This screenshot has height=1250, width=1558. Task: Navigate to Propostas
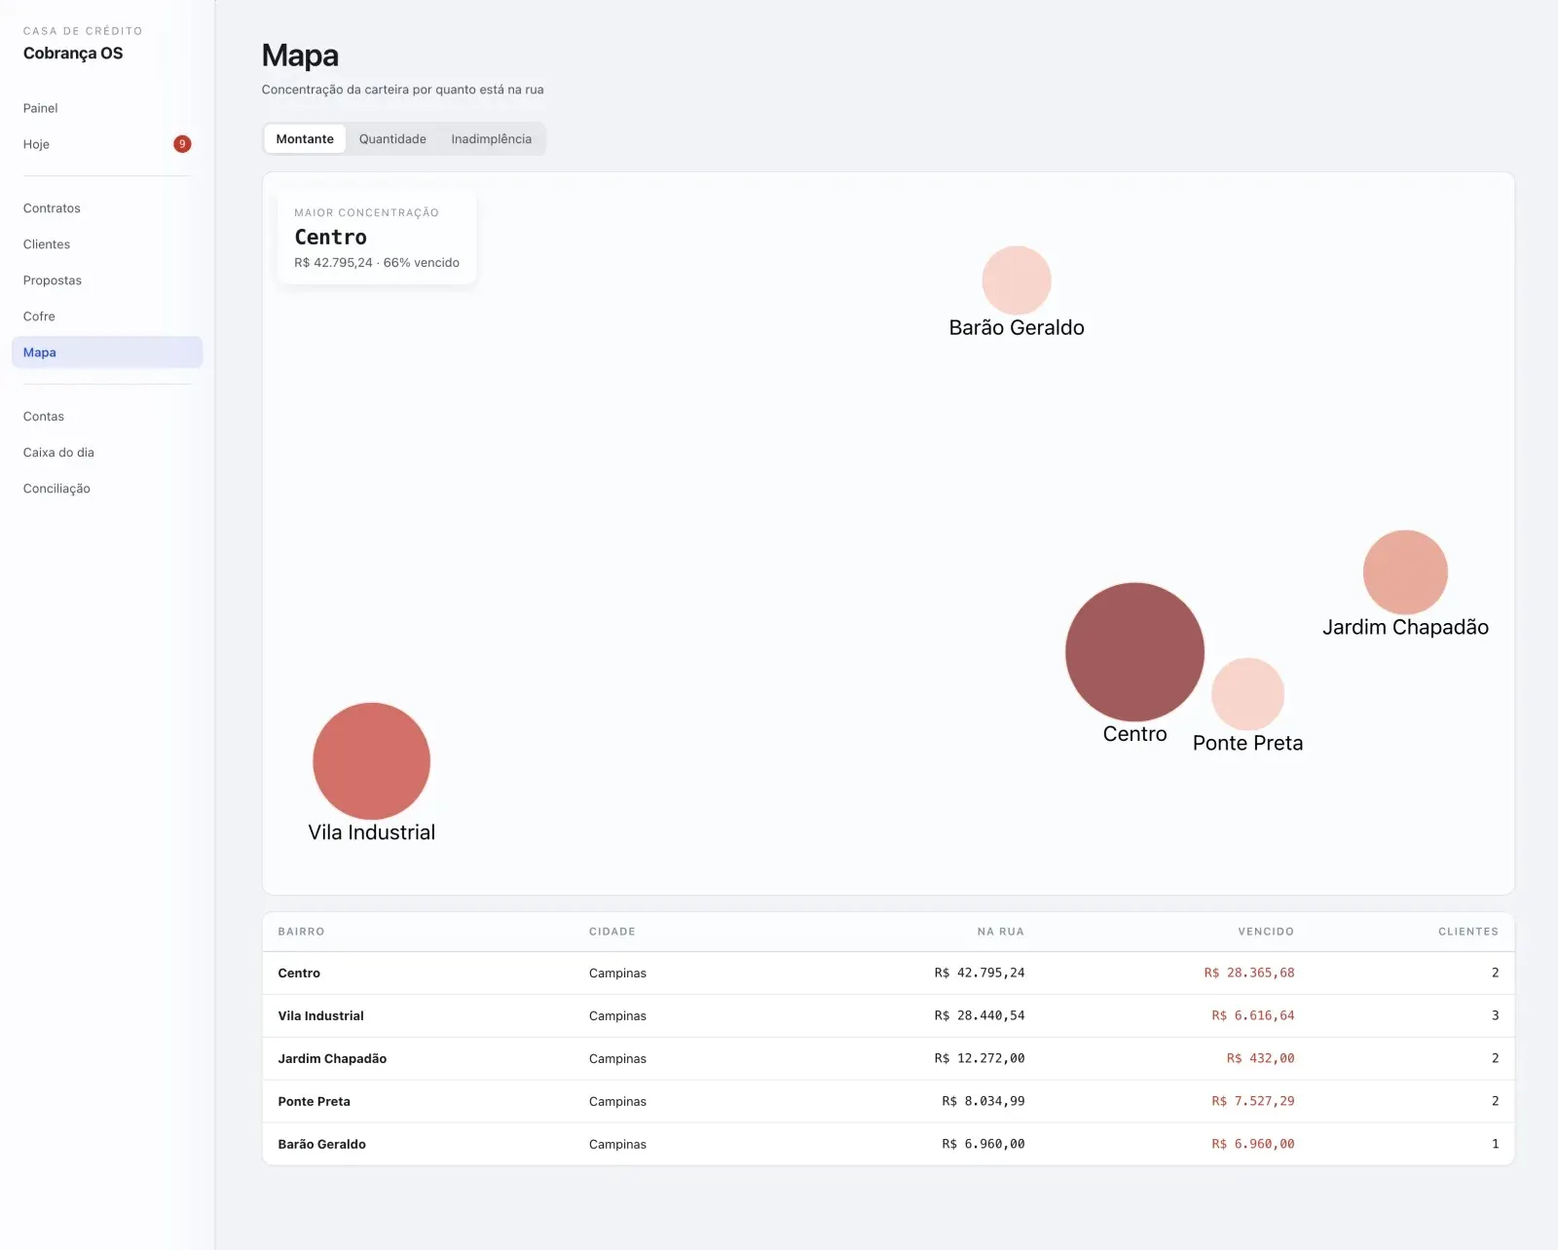pos(107,280)
